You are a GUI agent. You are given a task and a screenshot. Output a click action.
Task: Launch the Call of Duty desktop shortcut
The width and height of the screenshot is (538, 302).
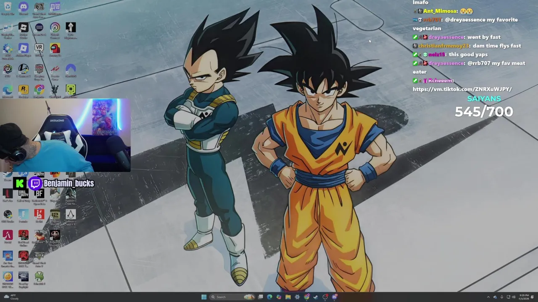24,195
